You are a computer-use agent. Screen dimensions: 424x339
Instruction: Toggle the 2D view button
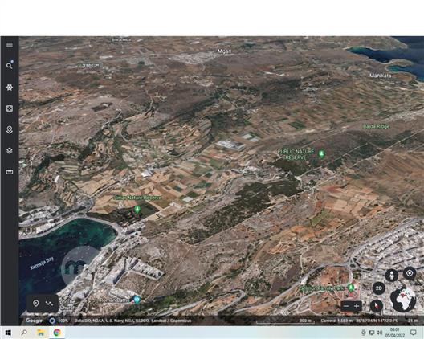[x=378, y=288]
